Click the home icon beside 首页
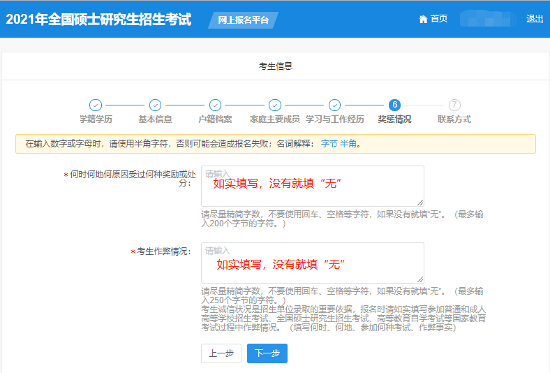Screen dimensions: 550x373 tap(423, 20)
